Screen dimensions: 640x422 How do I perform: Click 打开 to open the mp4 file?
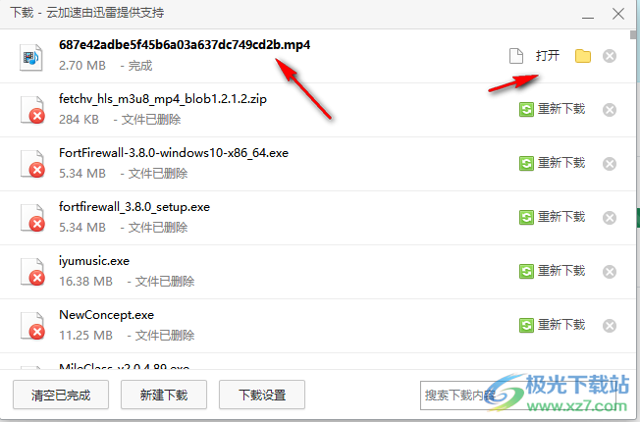548,56
